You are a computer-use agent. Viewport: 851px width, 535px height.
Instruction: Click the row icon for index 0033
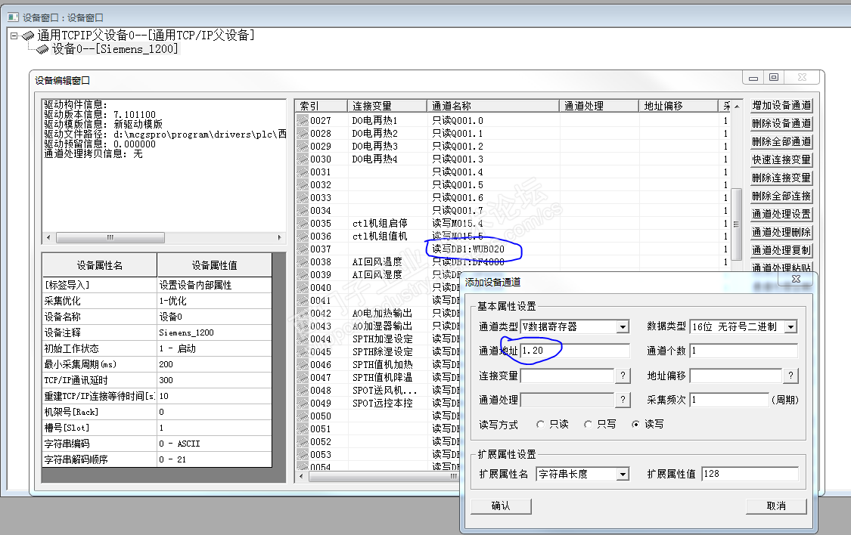pos(303,198)
